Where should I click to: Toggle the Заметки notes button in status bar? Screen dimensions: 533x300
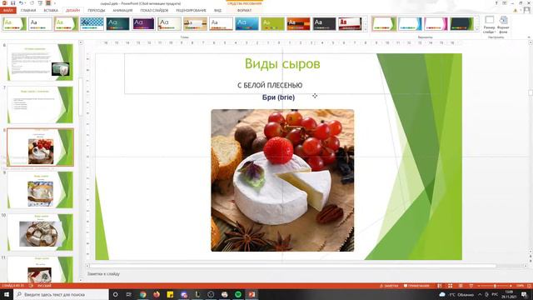[x=389, y=286]
